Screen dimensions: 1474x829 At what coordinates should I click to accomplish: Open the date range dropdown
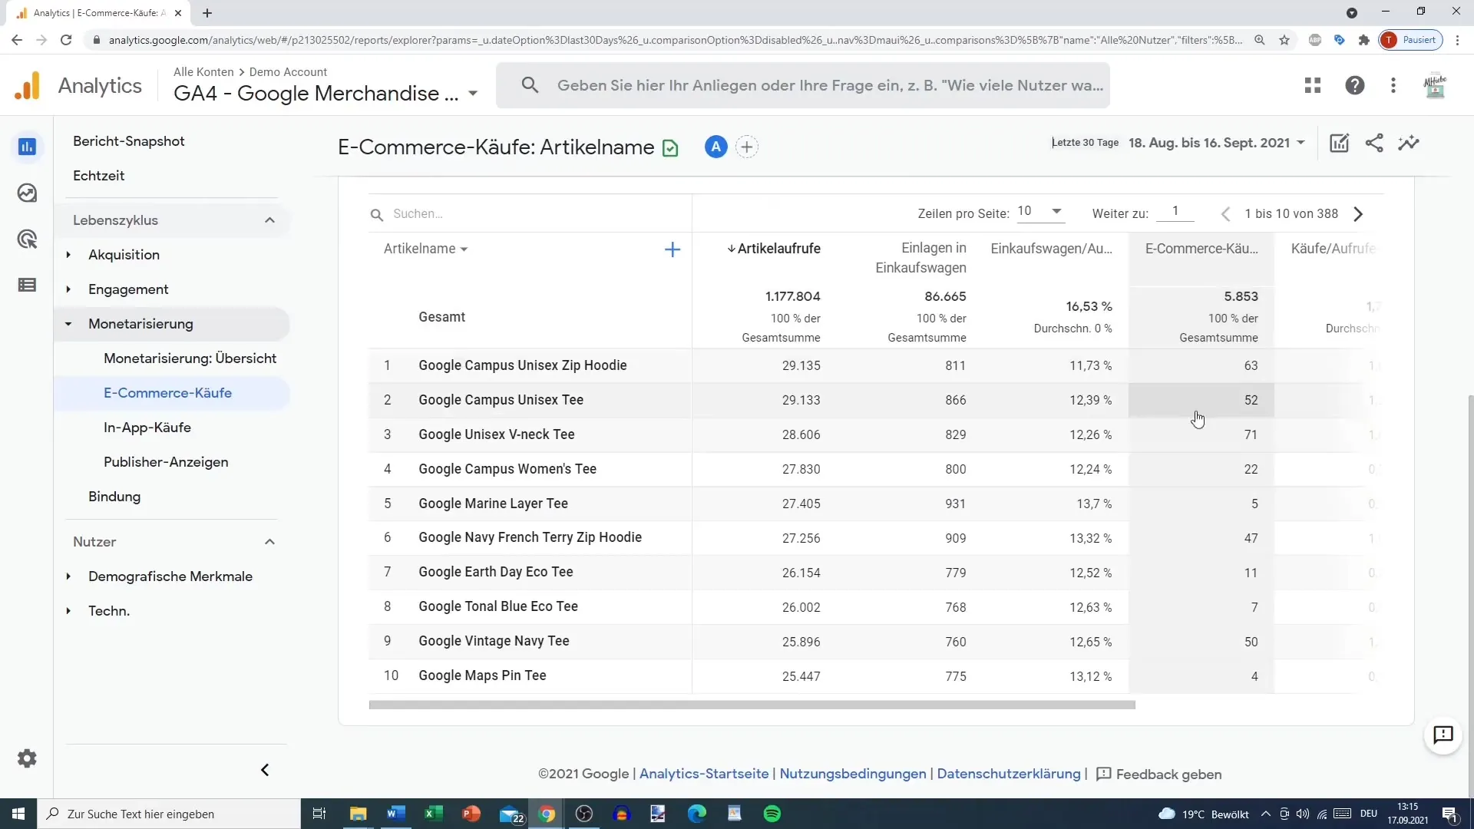pyautogui.click(x=1217, y=143)
